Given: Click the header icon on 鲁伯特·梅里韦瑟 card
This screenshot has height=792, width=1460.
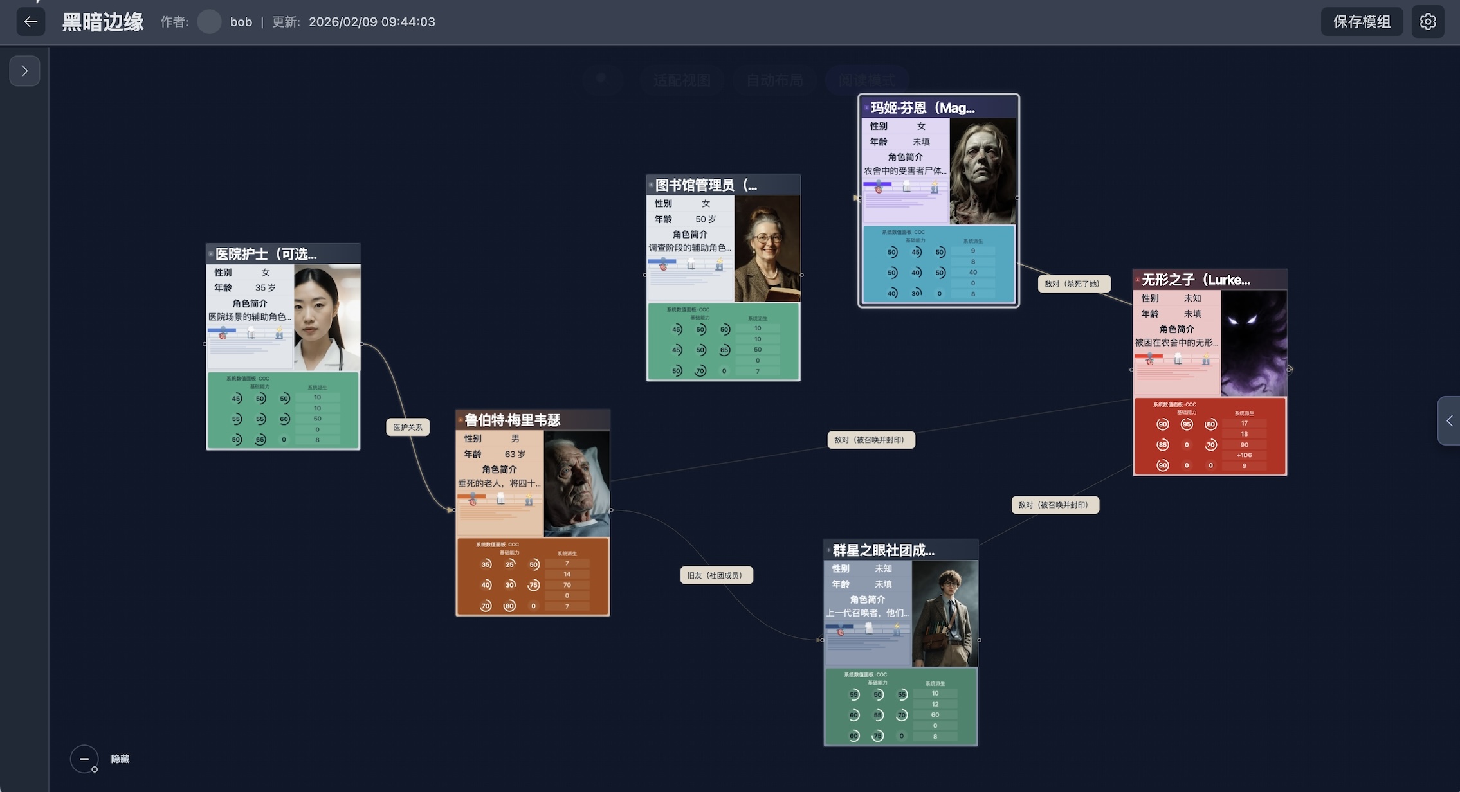Looking at the screenshot, I should click(461, 420).
